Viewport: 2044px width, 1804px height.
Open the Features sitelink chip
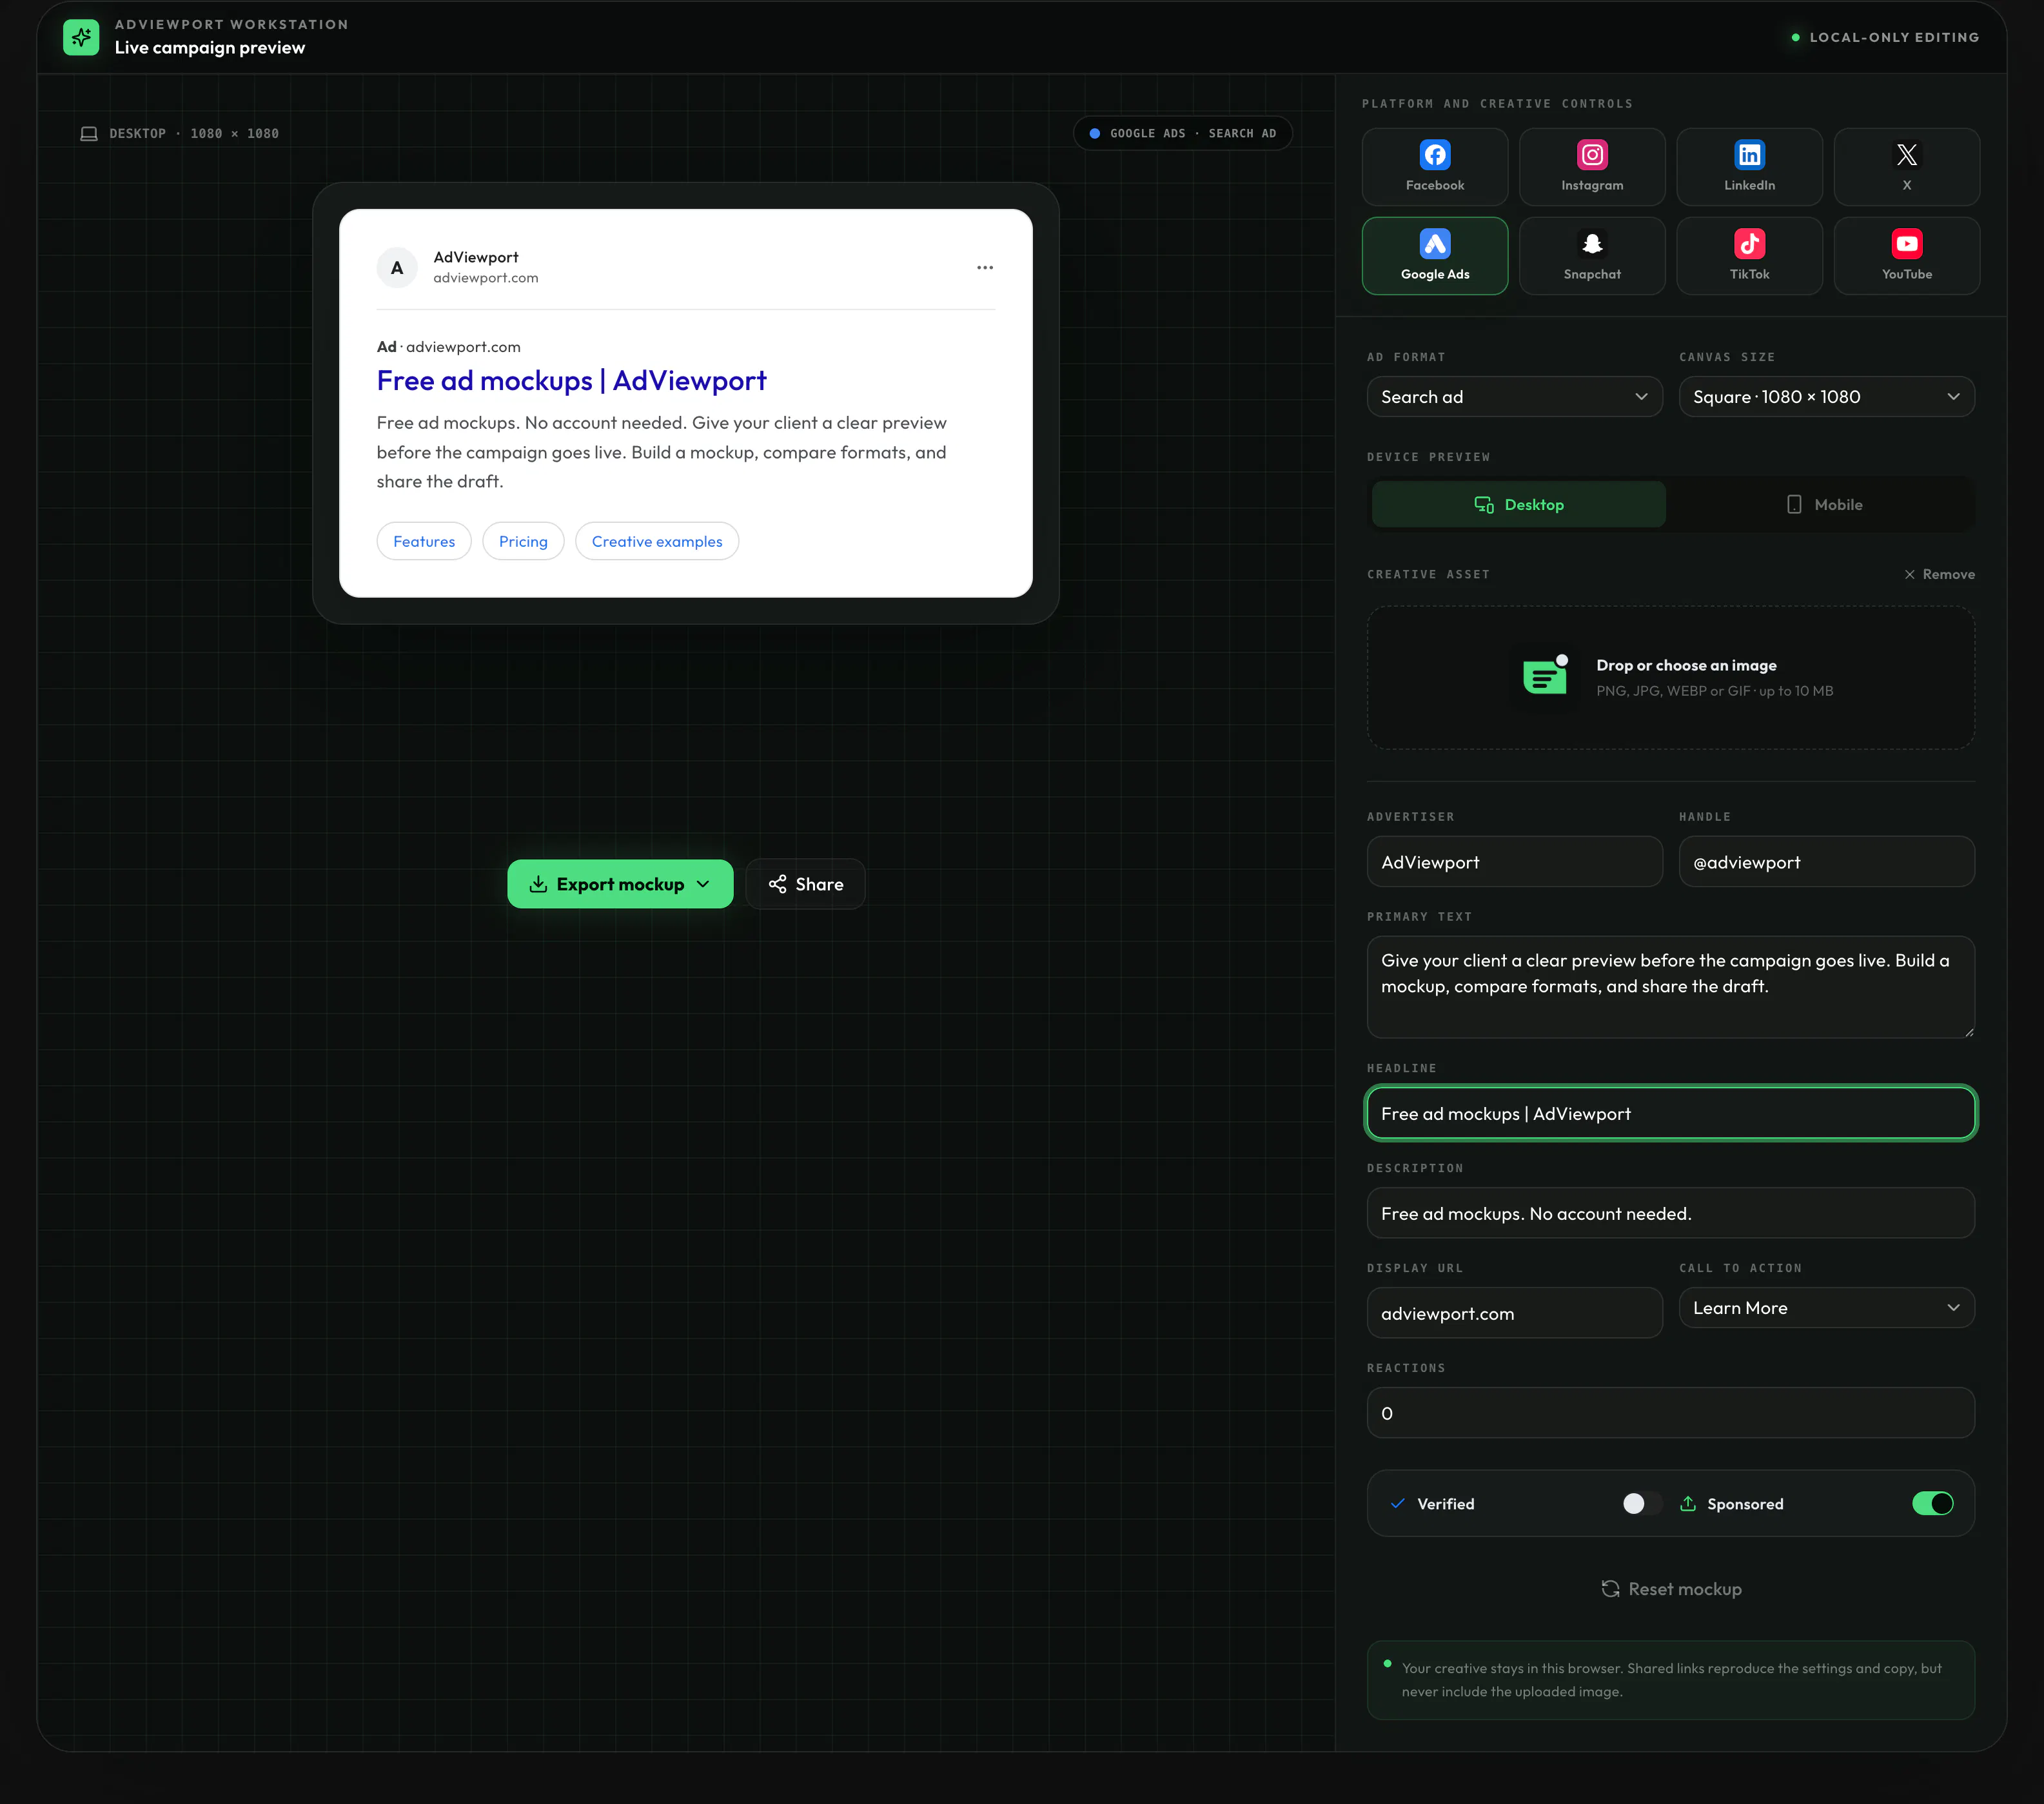[x=424, y=541]
